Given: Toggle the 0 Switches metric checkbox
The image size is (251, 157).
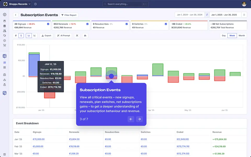Looking at the screenshot, I should point(166,24).
